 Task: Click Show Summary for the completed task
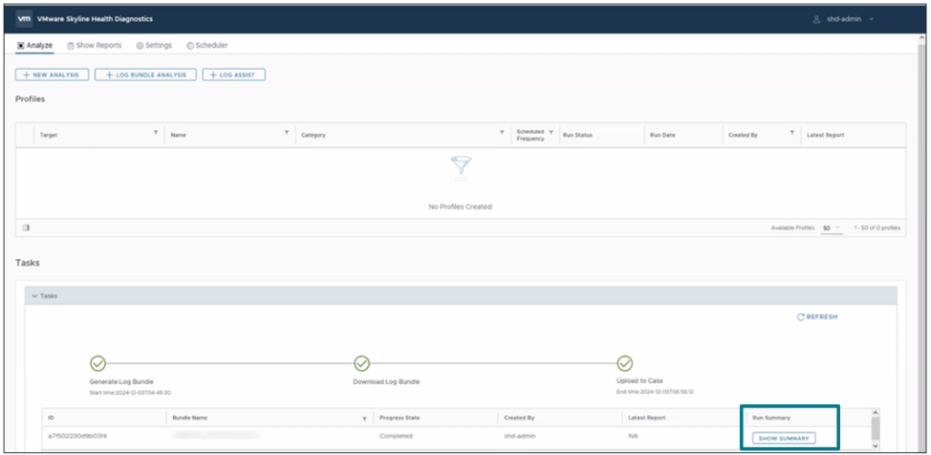784,439
